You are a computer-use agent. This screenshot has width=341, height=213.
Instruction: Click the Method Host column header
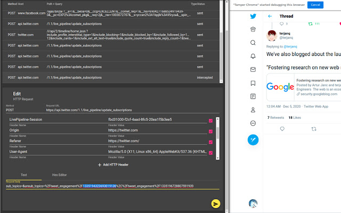click(x=15, y=4)
